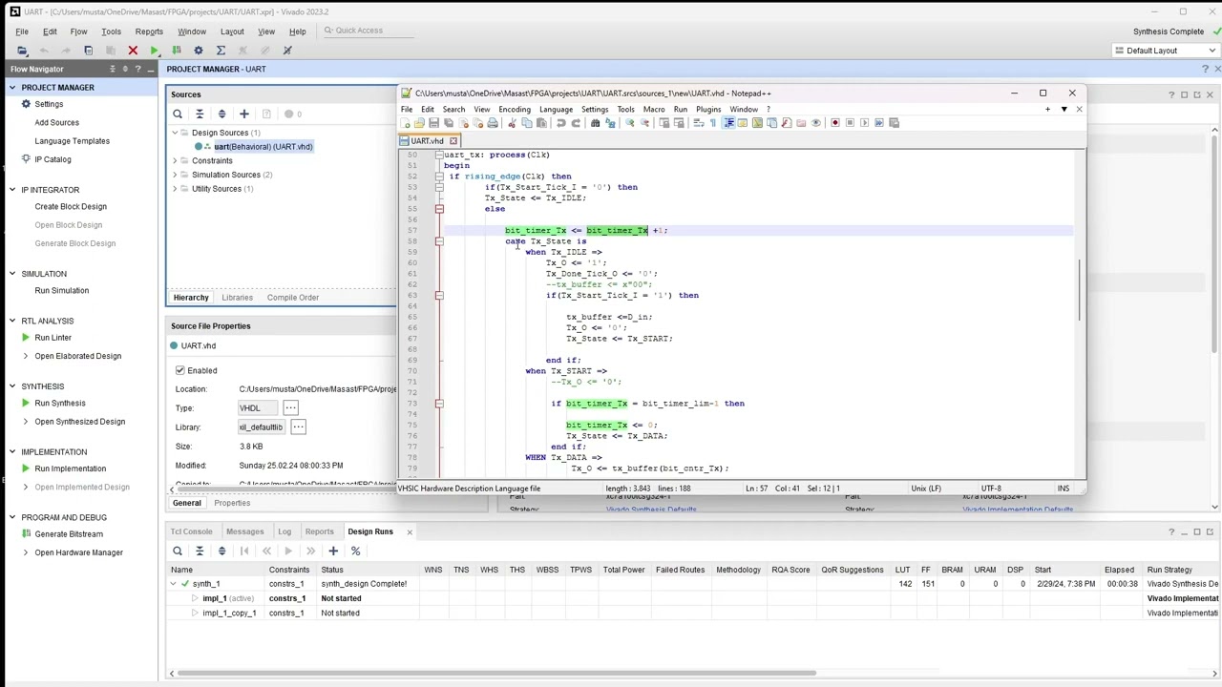Click the red X cancel icon in Vivado toolbar

133,51
